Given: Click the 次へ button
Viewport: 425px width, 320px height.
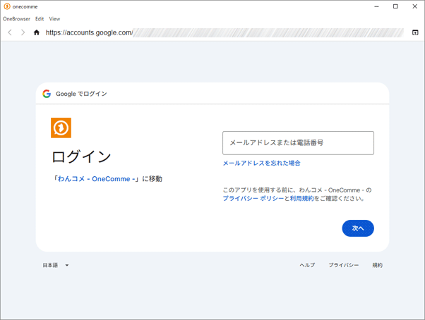Looking at the screenshot, I should point(358,228).
